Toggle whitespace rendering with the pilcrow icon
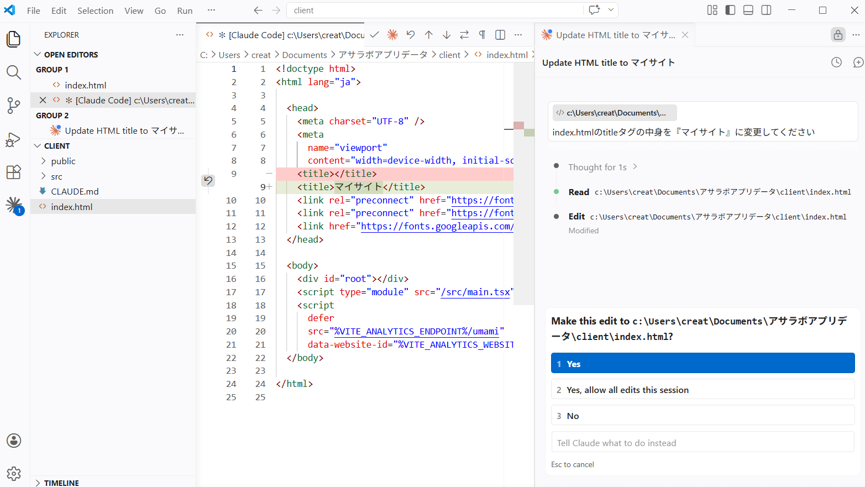The height and width of the screenshot is (487, 865). (482, 34)
